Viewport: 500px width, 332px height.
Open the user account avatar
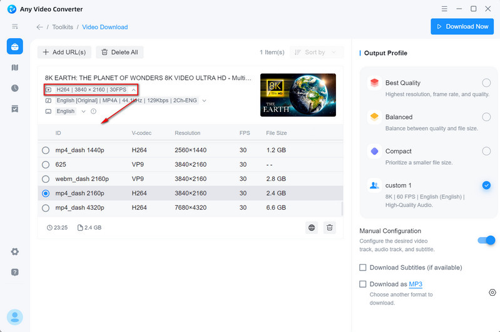coord(14,317)
